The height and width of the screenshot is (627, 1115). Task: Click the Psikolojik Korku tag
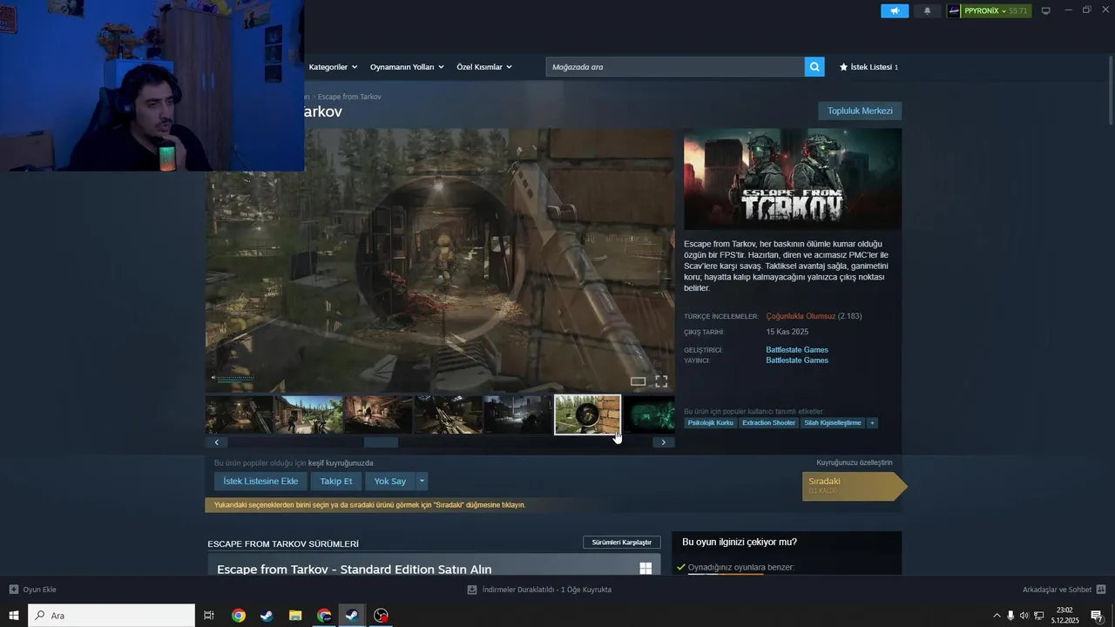711,423
